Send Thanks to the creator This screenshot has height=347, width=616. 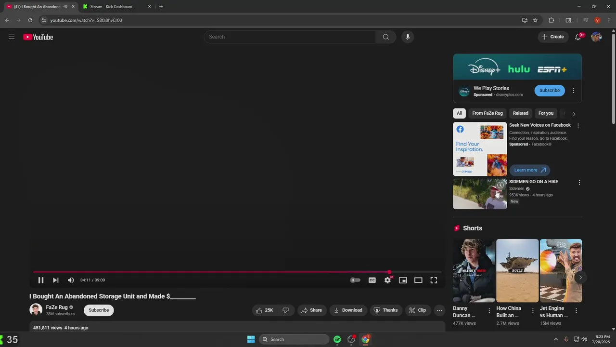385,310
